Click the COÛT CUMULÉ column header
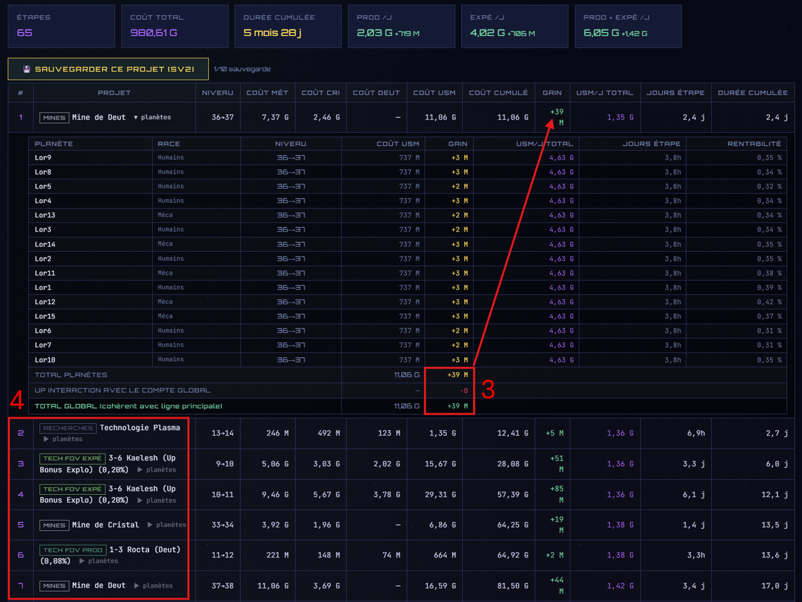Image resolution: width=802 pixels, height=602 pixels. coord(498,93)
